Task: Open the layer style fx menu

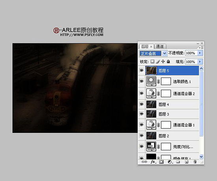Action: pyautogui.click(x=153, y=162)
